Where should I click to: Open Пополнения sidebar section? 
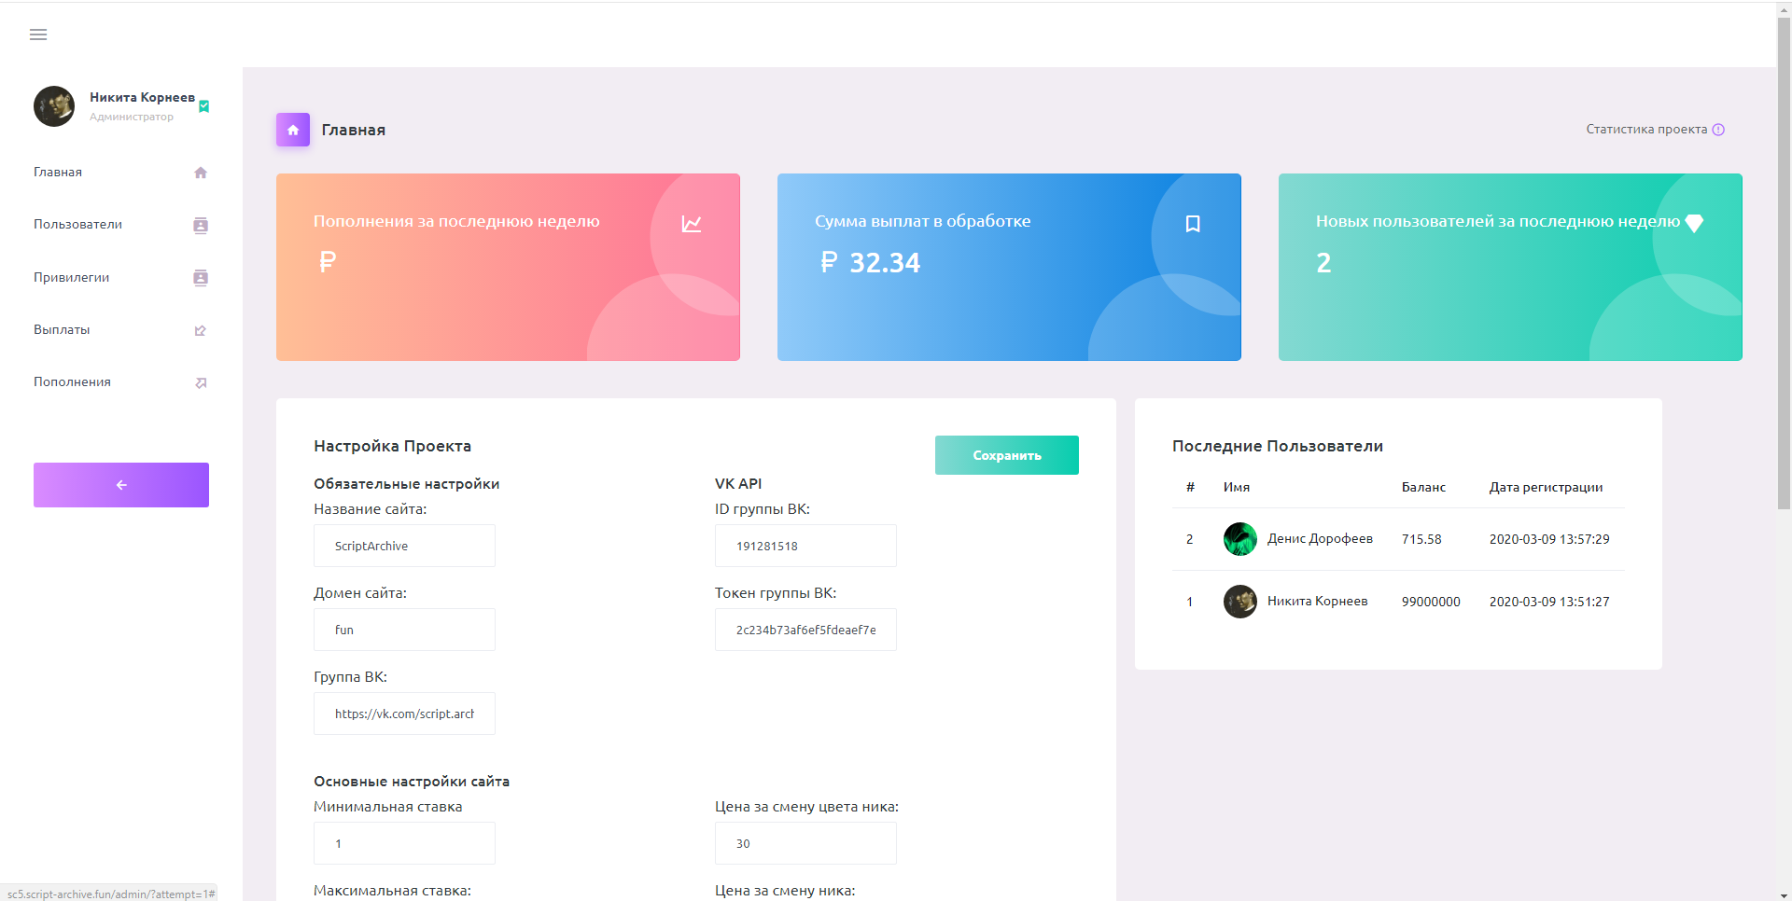pos(72,381)
